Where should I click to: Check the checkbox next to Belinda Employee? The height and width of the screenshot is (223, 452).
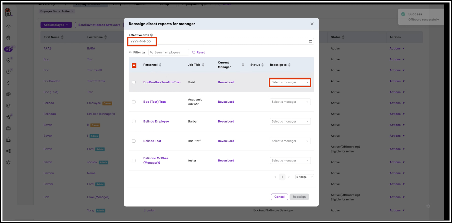tap(134, 121)
